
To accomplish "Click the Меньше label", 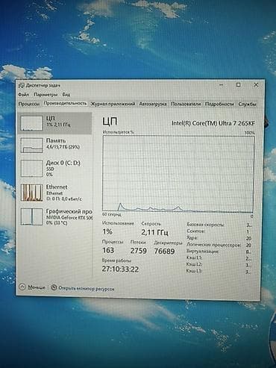I will (x=37, y=287).
